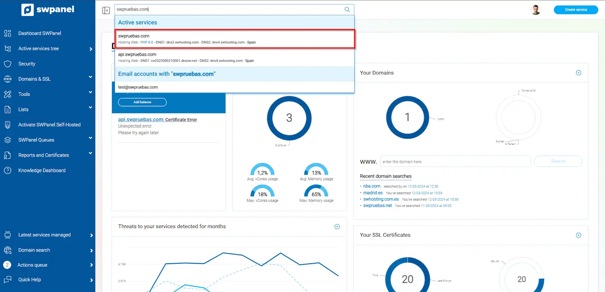Click the 3 active services donut chart
Screen dimensions: 605x292
(289, 118)
